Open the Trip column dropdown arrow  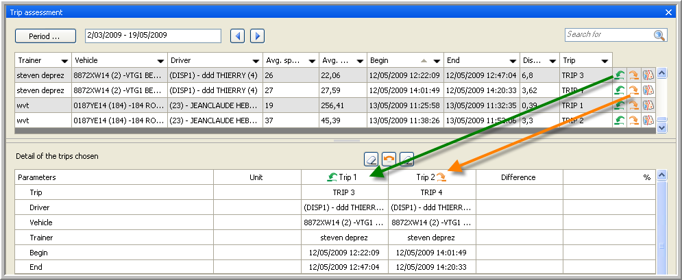coord(605,60)
